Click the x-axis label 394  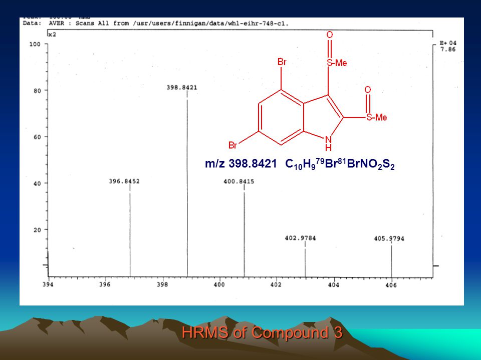click(x=48, y=284)
